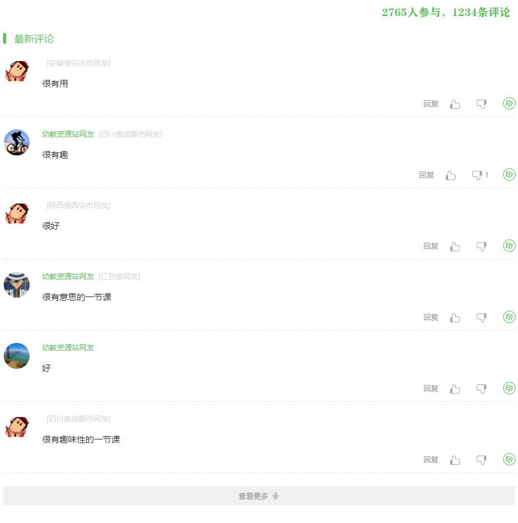Image resolution: width=518 pixels, height=523 pixels.
Task: Open 幼教资源站网友 username from 江西省
Action: pos(68,277)
